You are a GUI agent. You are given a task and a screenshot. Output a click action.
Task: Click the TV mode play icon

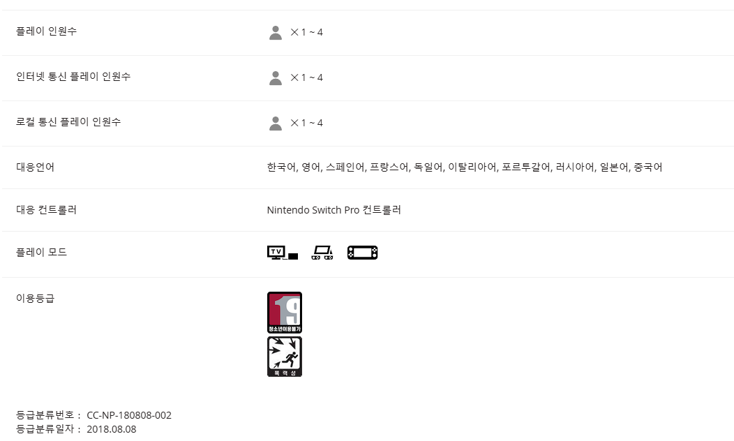point(283,253)
